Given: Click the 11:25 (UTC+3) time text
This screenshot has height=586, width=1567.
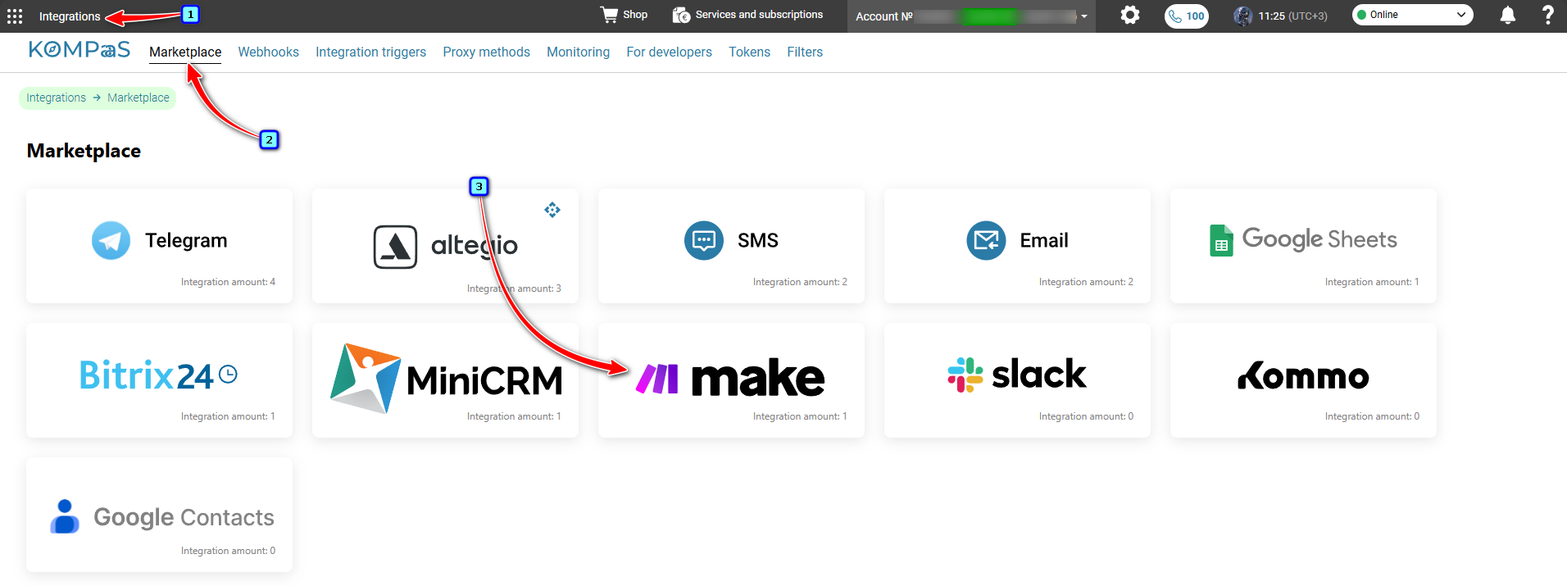Looking at the screenshot, I should coord(1293,16).
